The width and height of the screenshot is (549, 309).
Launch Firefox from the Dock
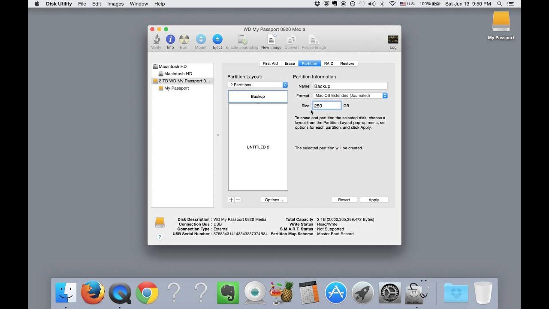pos(93,293)
